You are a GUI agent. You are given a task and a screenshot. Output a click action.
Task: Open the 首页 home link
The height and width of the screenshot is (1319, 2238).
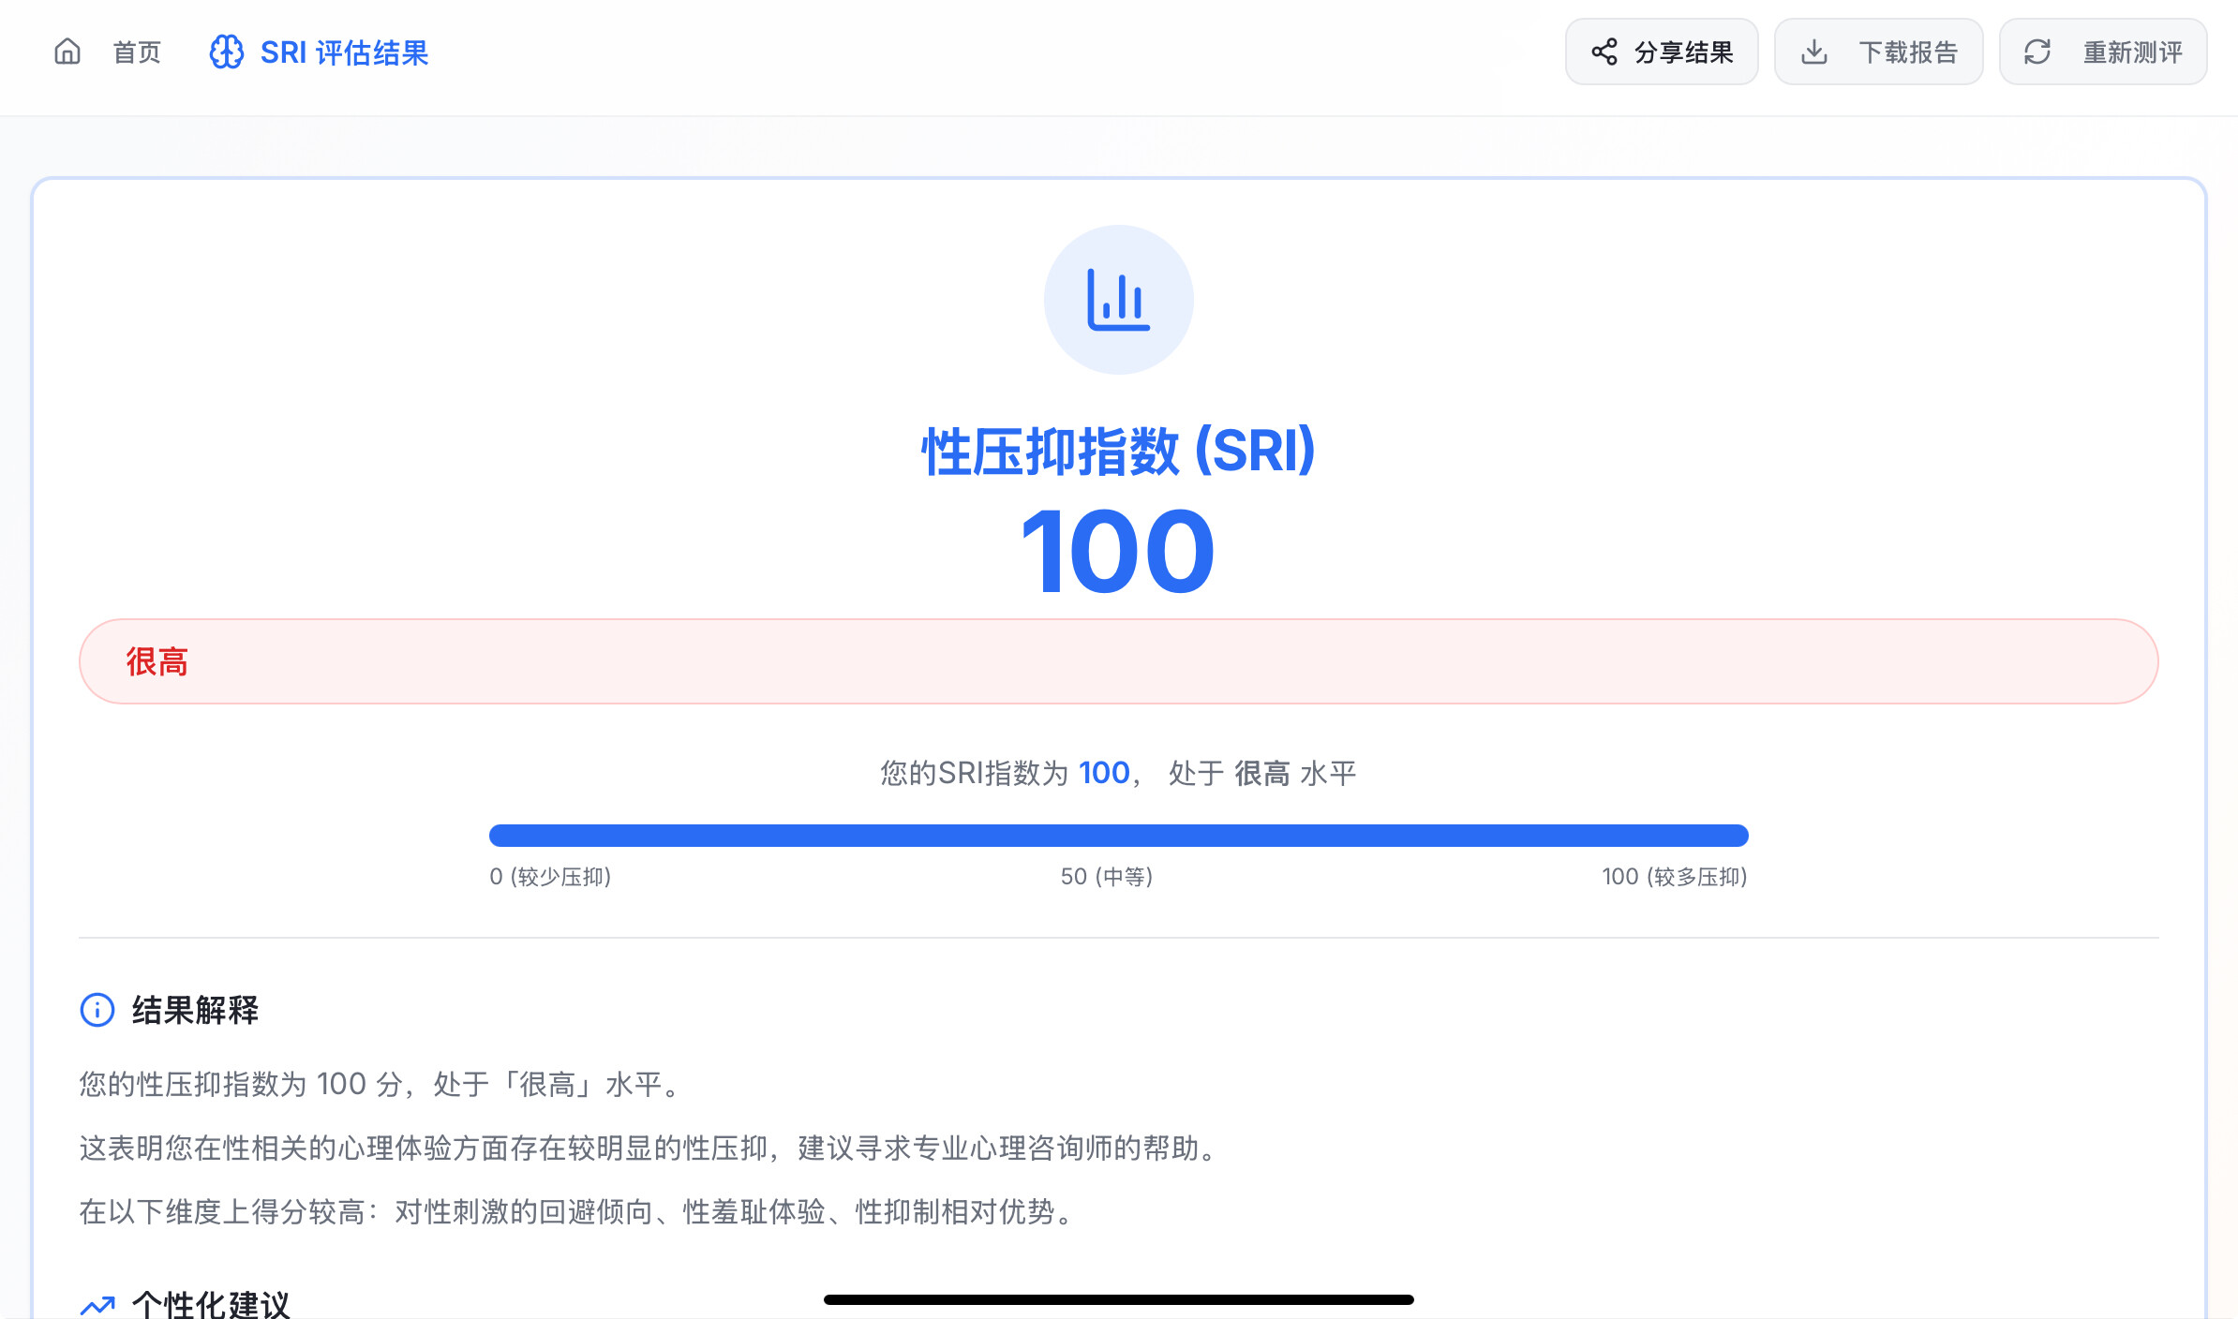pos(137,52)
